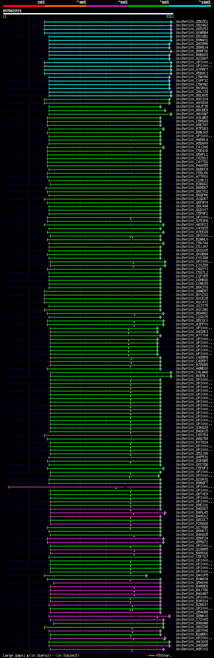Select hit UniRef100_O13775
The width and height of the screenshot is (214, 658).
coord(192,306)
